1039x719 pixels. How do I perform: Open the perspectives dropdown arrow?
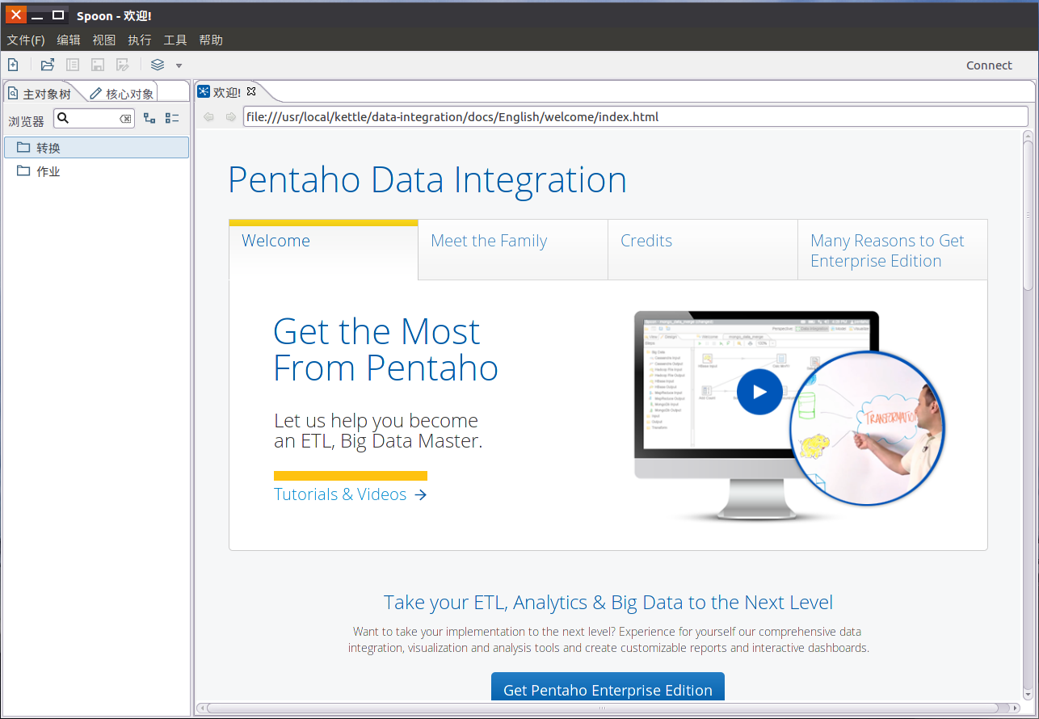(179, 65)
